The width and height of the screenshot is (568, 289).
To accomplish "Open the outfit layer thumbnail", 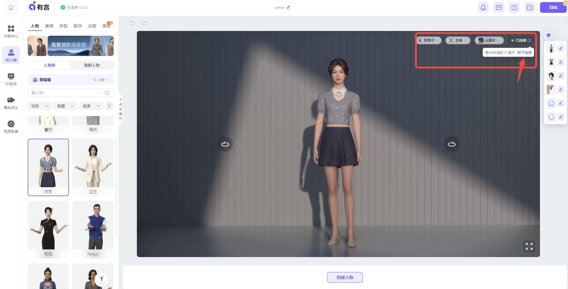I will coord(551,62).
